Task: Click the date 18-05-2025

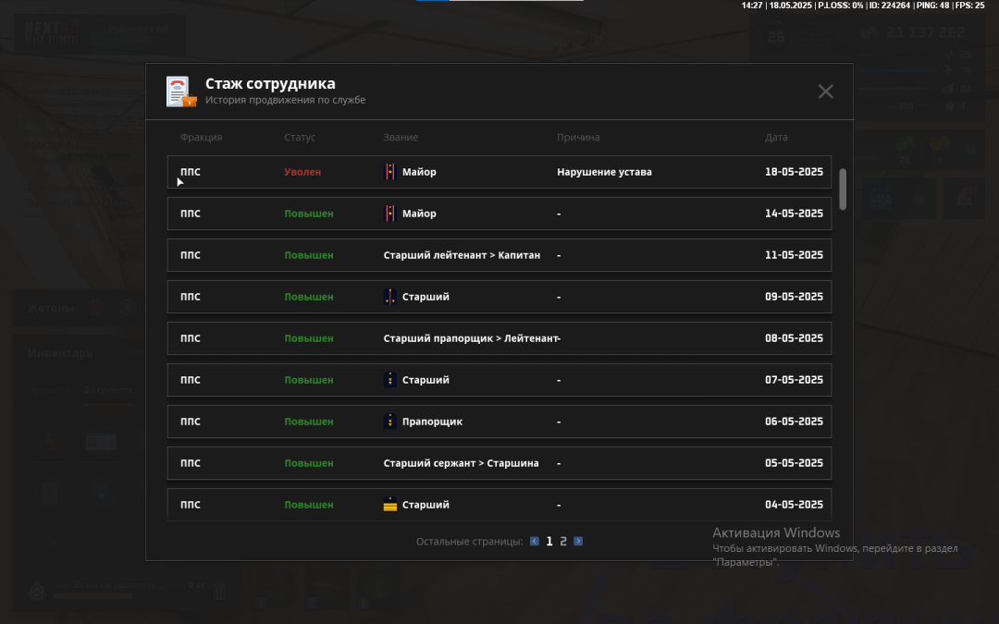Action: [x=794, y=172]
